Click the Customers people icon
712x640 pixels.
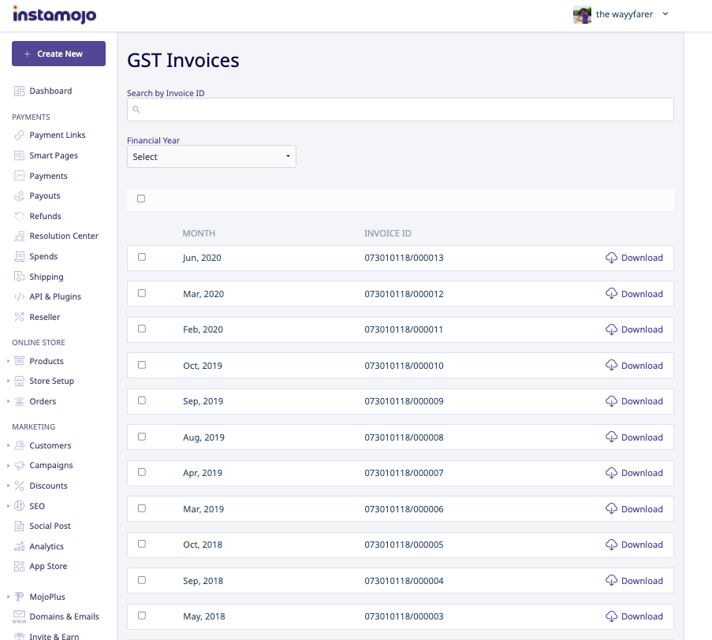pos(19,445)
